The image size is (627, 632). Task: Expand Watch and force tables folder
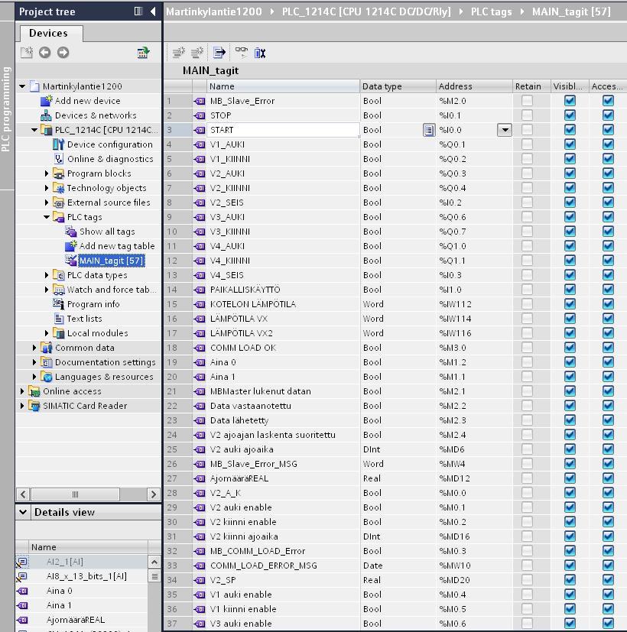[x=47, y=290]
